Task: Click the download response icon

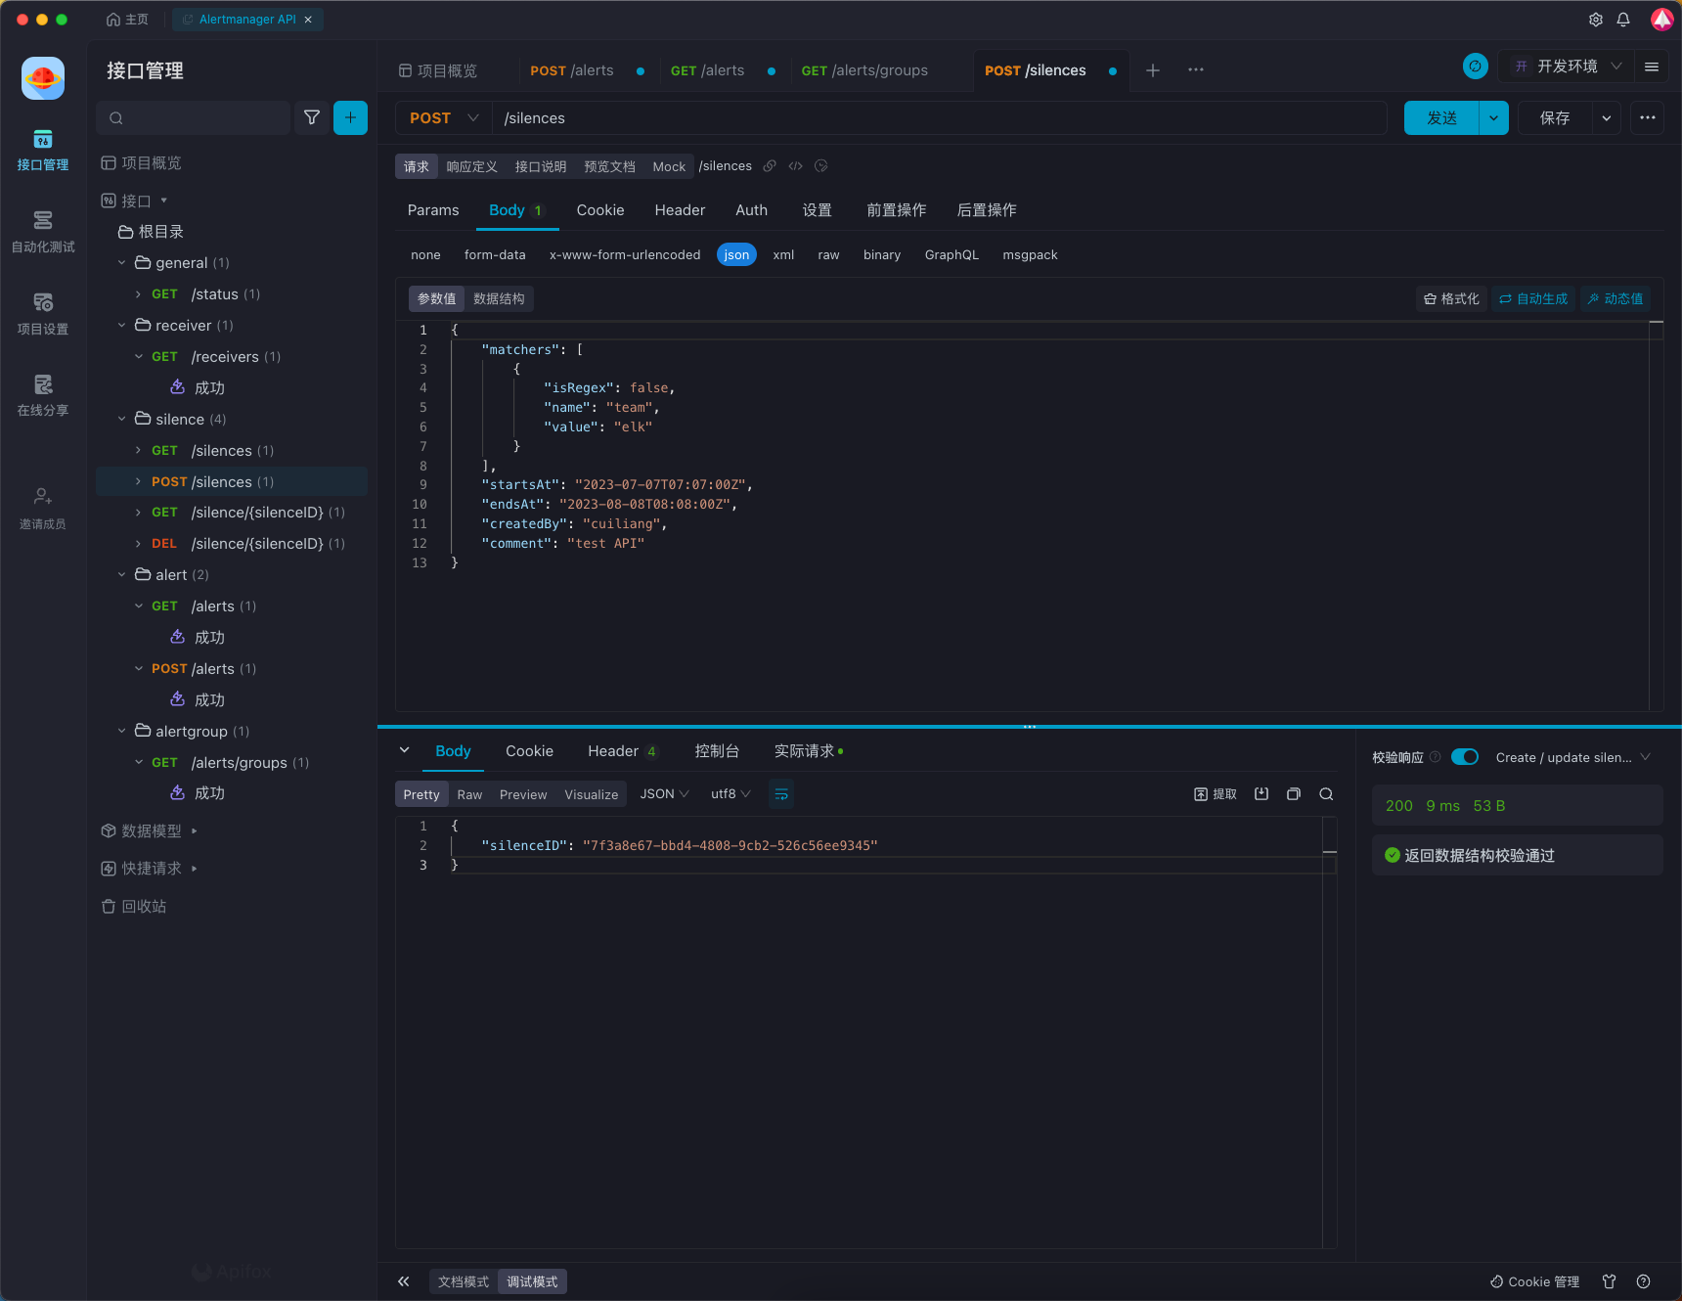Action: click(1261, 794)
